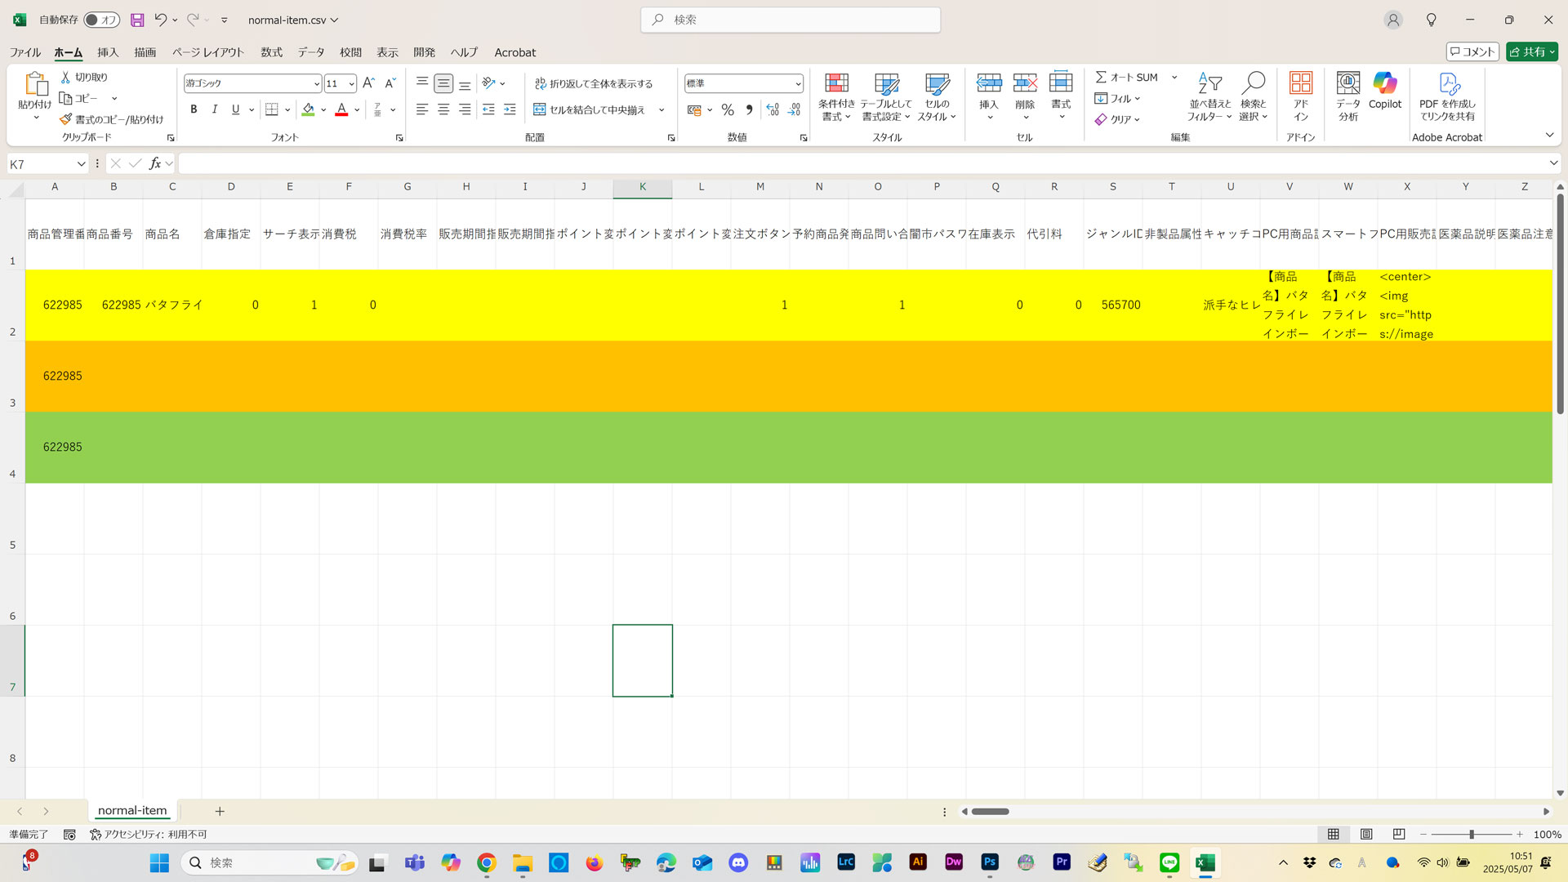Switch to the 数式 ribbon tab
Image resolution: width=1568 pixels, height=882 pixels.
(x=271, y=52)
